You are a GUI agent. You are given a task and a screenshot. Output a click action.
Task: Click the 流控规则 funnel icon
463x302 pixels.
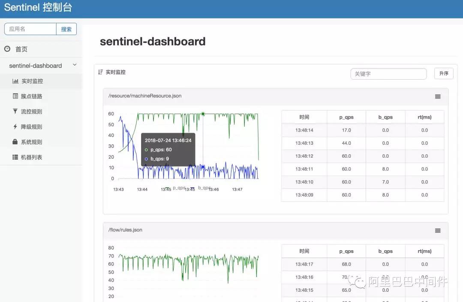click(16, 111)
